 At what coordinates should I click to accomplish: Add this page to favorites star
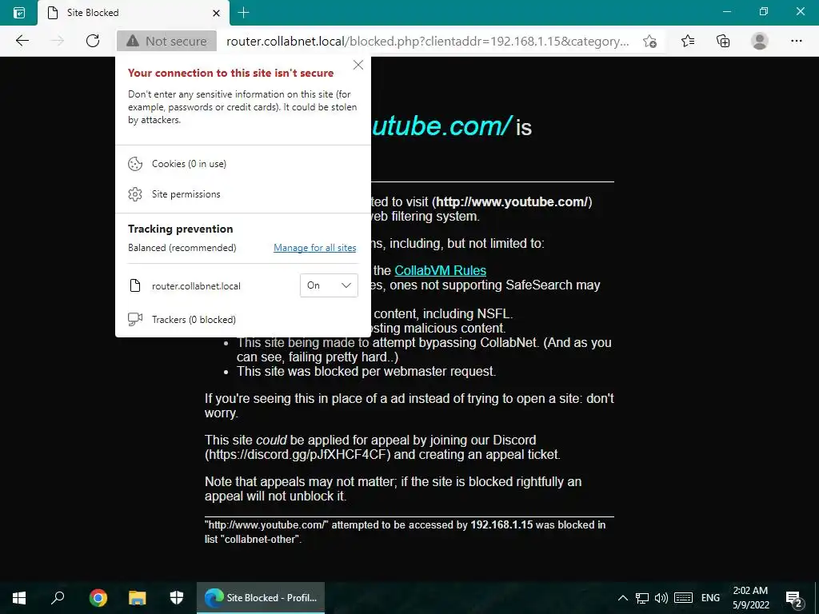click(649, 41)
